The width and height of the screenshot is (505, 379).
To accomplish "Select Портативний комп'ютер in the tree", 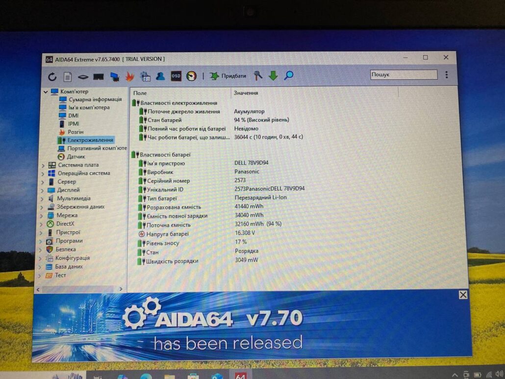I will click(x=93, y=149).
